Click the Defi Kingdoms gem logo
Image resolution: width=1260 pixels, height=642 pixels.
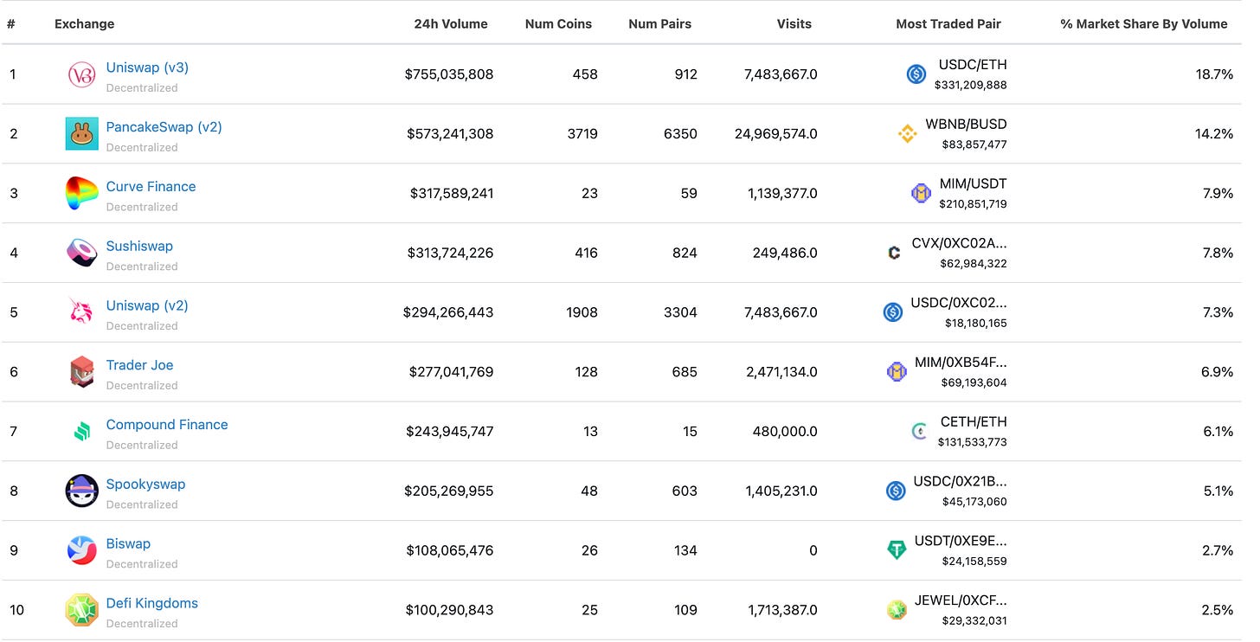(x=81, y=610)
